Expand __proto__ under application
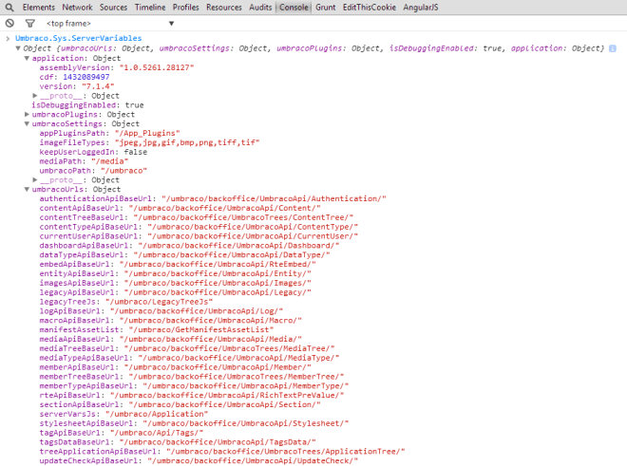Viewport: 627px width, 466px height. pyautogui.click(x=35, y=96)
